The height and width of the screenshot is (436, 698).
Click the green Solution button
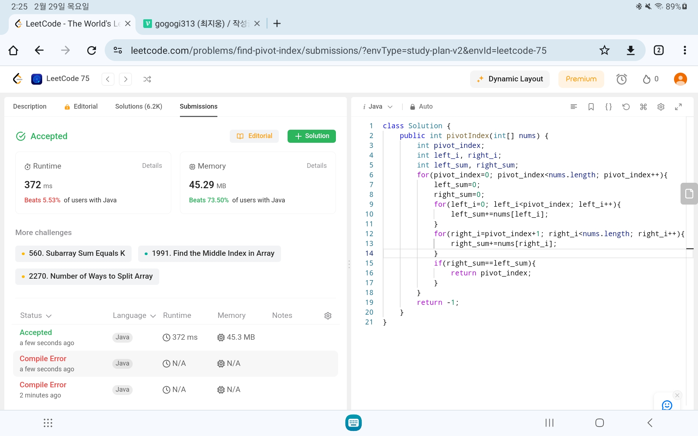pos(312,136)
